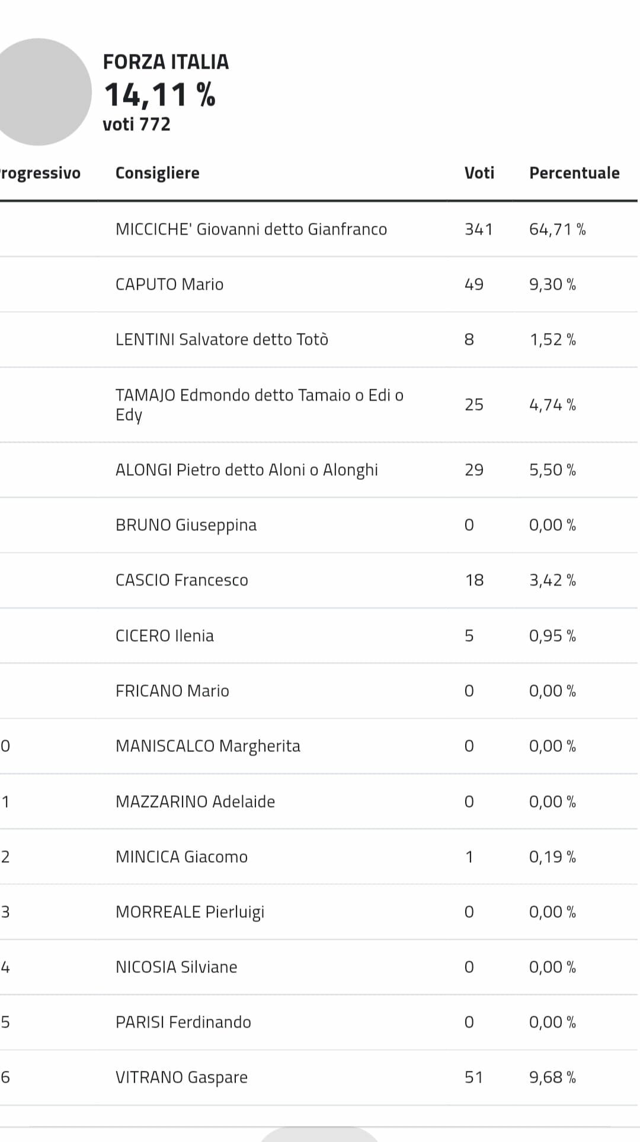Sort by the Voti column header

(479, 173)
